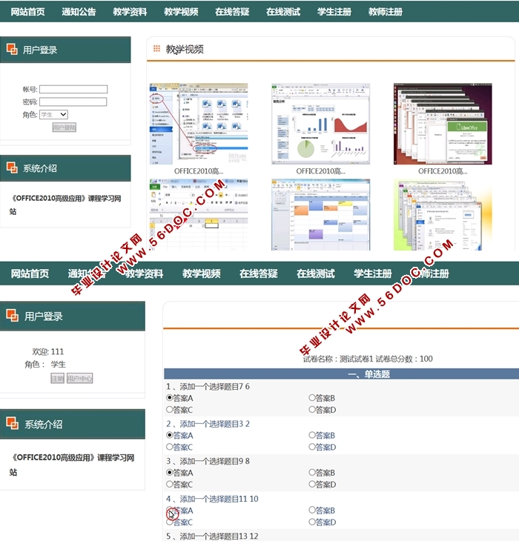This screenshot has height=547, width=519.
Task: Select 答案B for question 1
Action: tap(312, 399)
